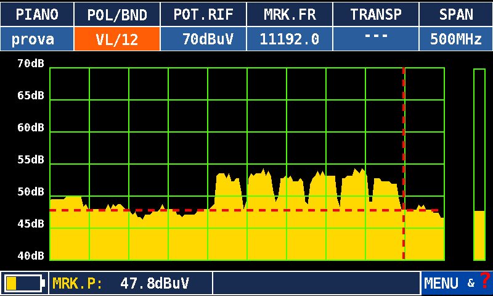Select the TRANSP header
The image size is (493, 296).
[376, 14]
